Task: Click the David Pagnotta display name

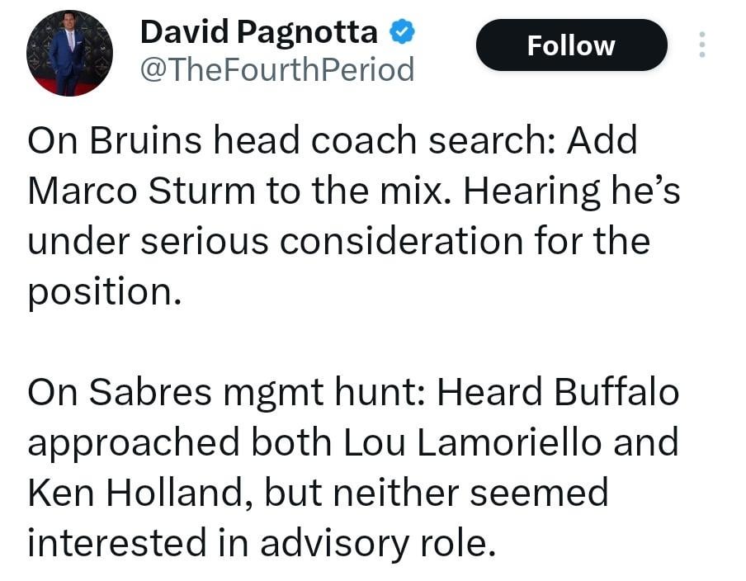Action: tap(259, 32)
